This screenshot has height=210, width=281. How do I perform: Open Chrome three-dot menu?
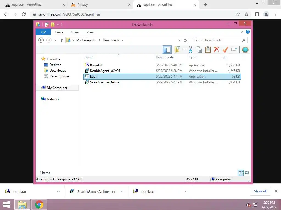(275, 14)
